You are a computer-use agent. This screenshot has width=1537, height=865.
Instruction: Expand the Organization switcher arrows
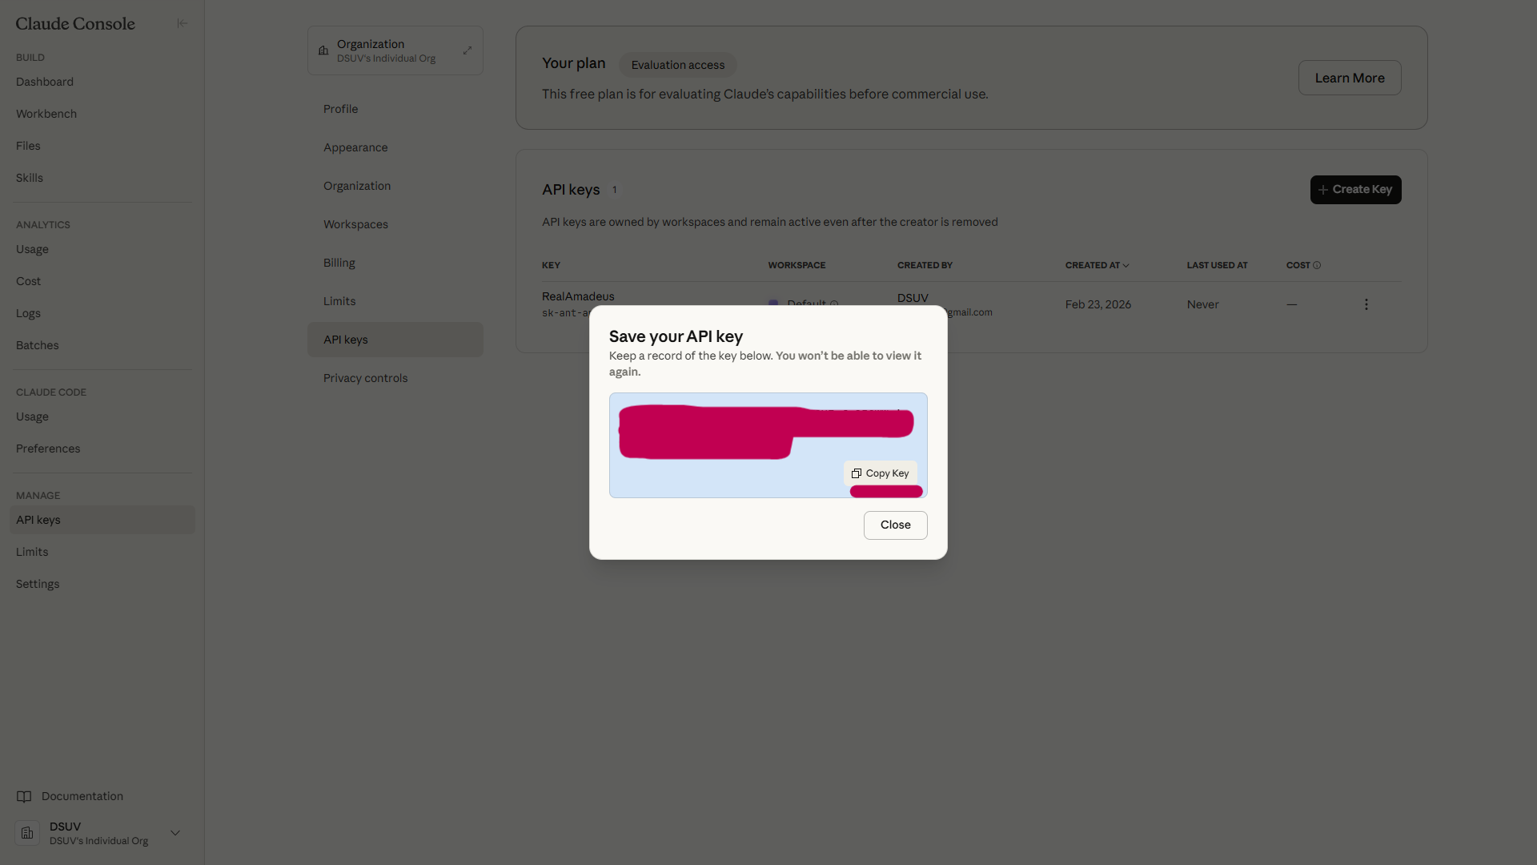pyautogui.click(x=468, y=50)
